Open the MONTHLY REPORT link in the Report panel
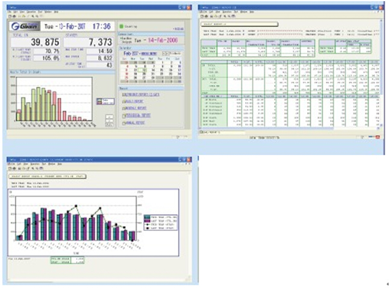The height and width of the screenshot is (288, 389). 136,108
